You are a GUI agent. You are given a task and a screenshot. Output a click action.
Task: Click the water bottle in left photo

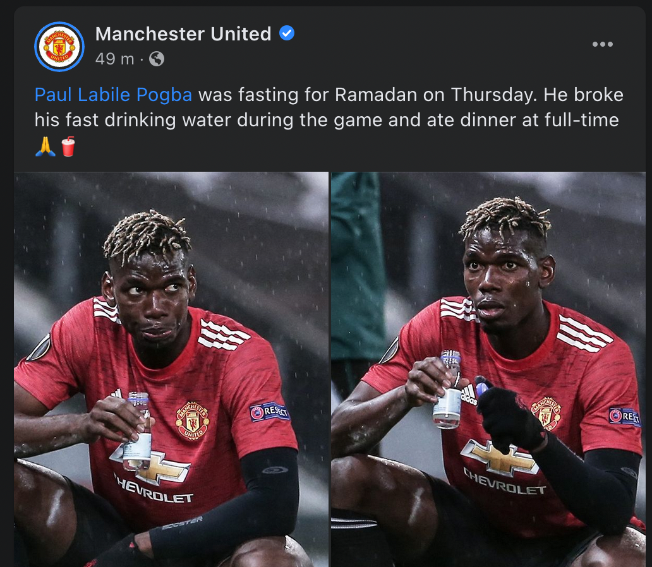138,431
